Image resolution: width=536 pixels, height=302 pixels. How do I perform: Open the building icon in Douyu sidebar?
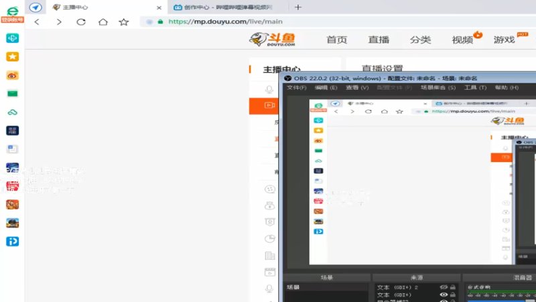[x=270, y=256]
